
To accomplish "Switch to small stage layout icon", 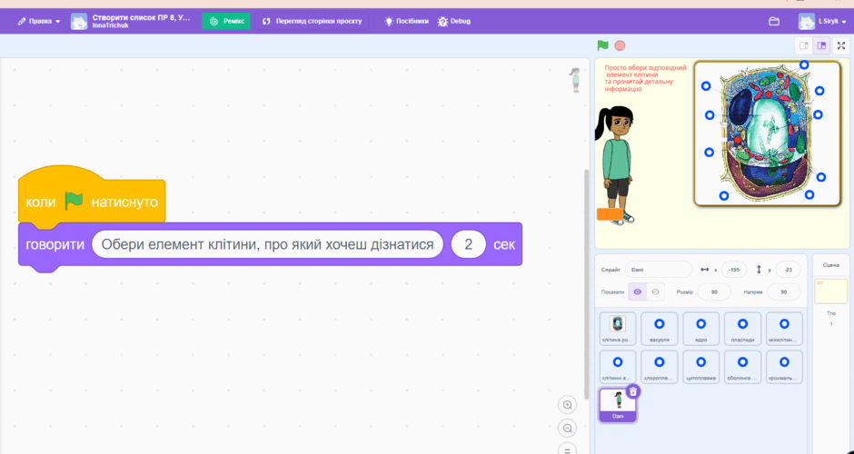I will point(804,45).
